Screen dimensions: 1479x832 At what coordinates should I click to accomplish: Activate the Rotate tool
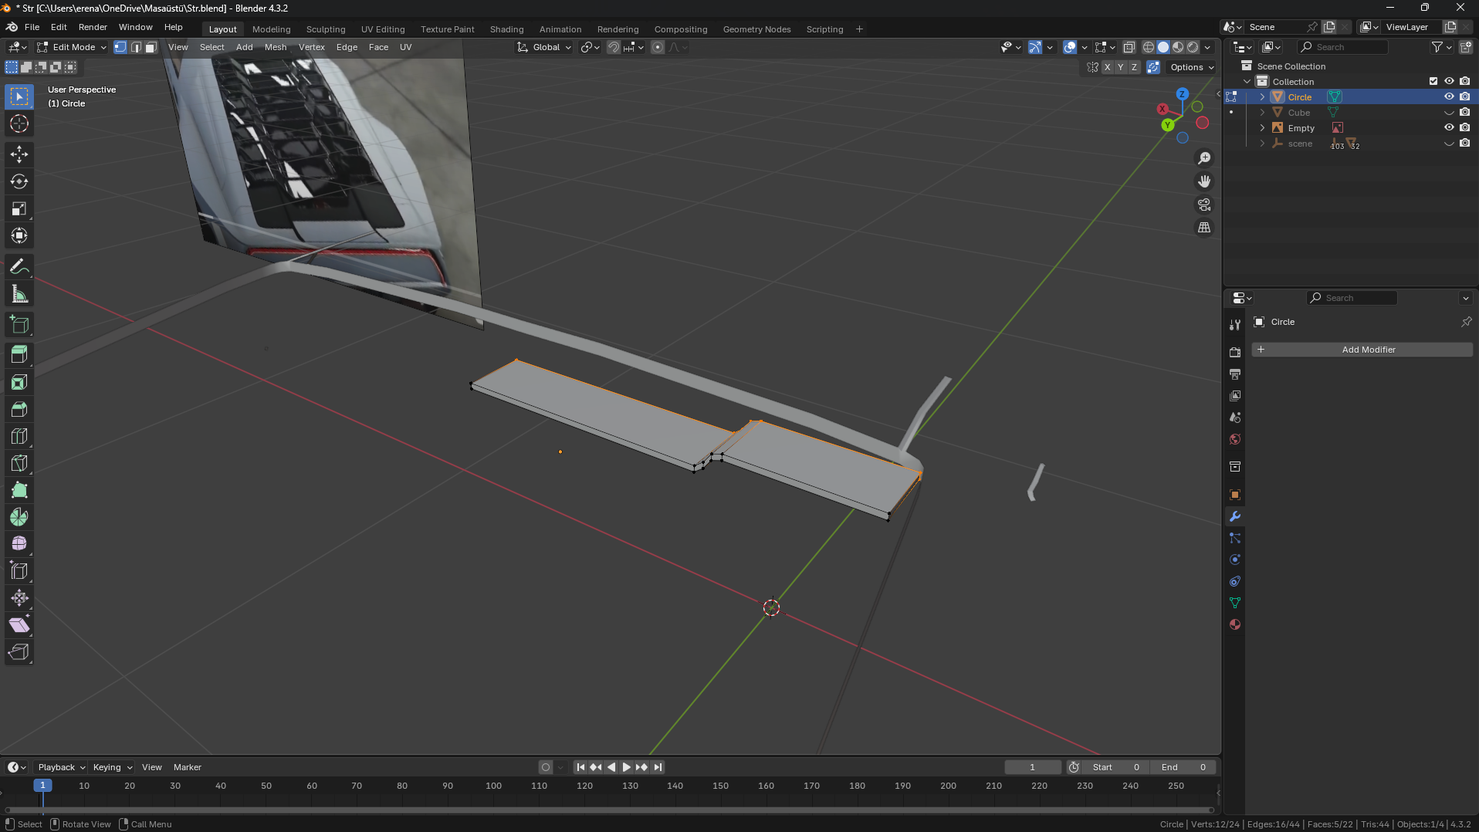tap(19, 181)
